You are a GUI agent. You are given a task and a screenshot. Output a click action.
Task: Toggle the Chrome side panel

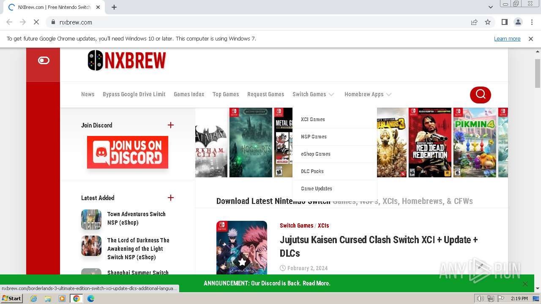coord(504,22)
